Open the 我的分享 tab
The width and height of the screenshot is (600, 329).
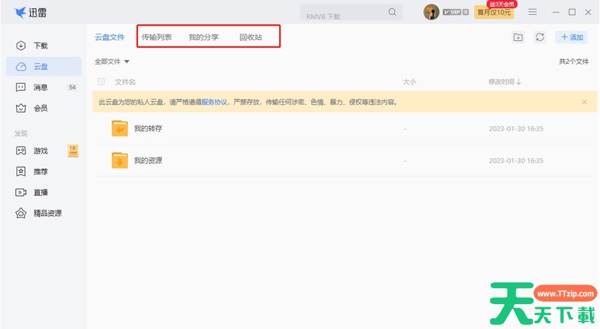(x=203, y=38)
